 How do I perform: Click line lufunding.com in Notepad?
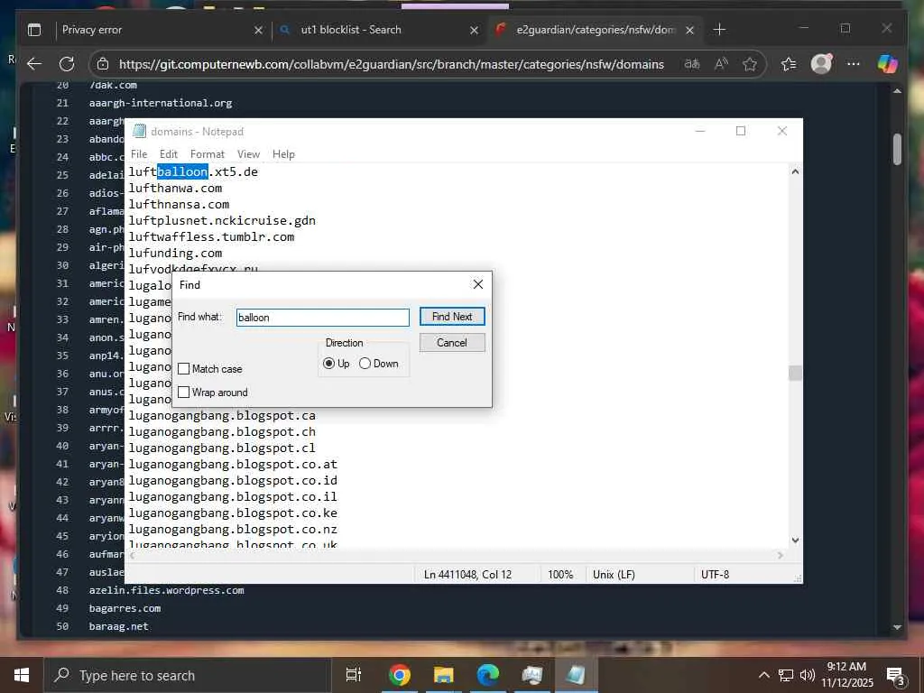point(176,254)
